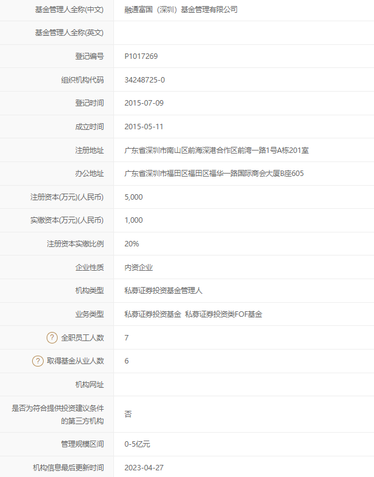Click the label 基金管理人全称(英文)
This screenshot has height=477, width=374.
coord(69,33)
